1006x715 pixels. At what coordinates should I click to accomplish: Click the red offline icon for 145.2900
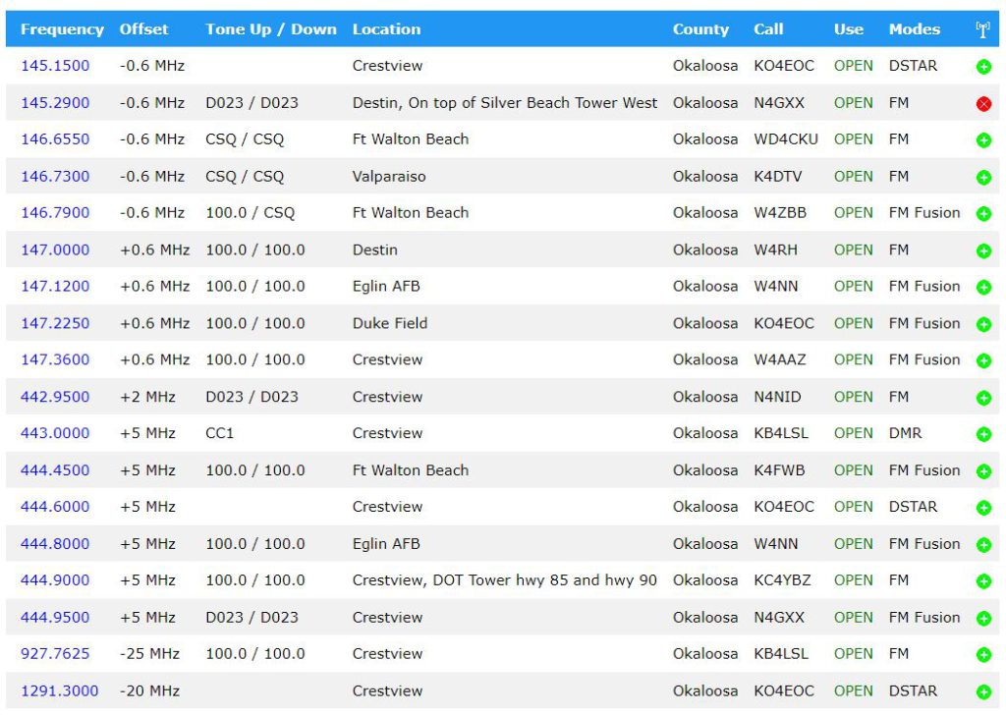click(983, 104)
